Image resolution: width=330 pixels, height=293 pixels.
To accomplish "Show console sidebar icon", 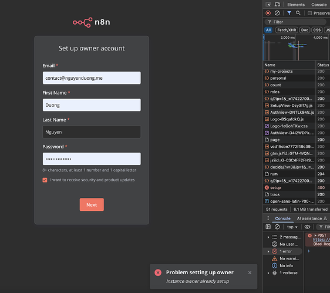I will [x=268, y=227].
